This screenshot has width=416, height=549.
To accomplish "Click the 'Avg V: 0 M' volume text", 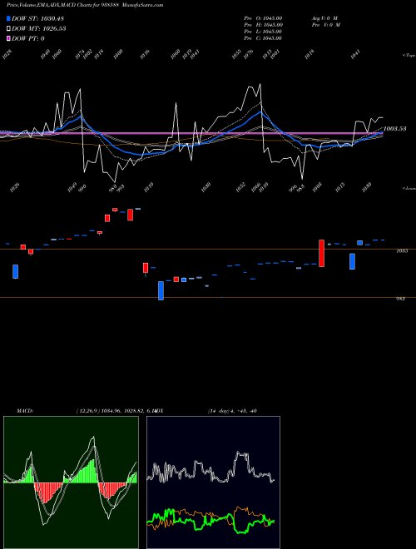I will click(324, 17).
